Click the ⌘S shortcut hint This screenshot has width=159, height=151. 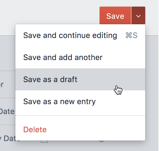[x=131, y=35]
